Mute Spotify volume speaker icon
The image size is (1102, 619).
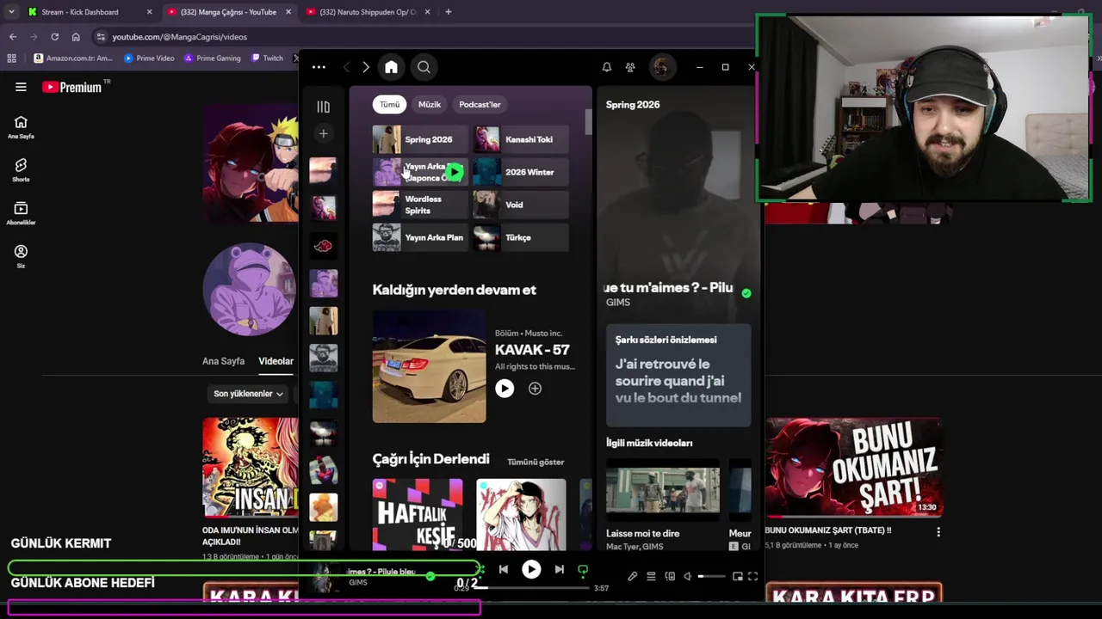pos(687,576)
